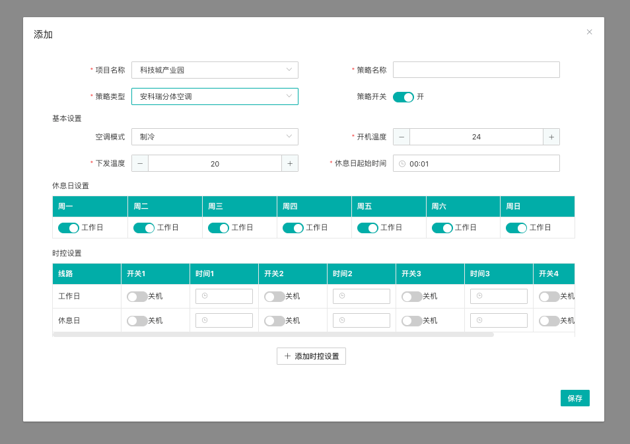This screenshot has height=444, width=630.
Task: Click the horizontal scrollbar under 时控设置 table
Action: pyautogui.click(x=273, y=334)
